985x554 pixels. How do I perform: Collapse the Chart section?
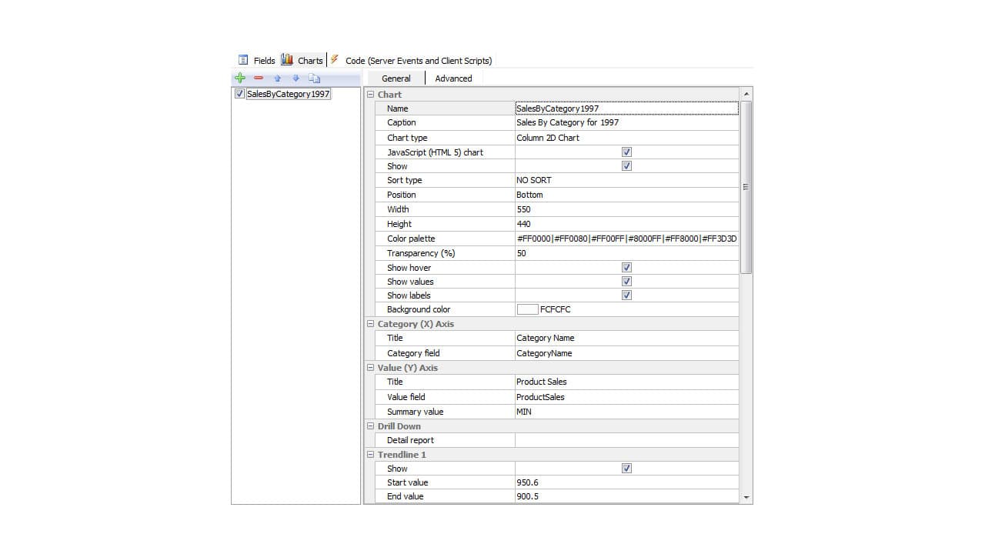370,94
